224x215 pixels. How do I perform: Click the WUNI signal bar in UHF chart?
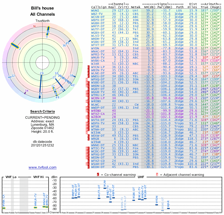click(105, 188)
